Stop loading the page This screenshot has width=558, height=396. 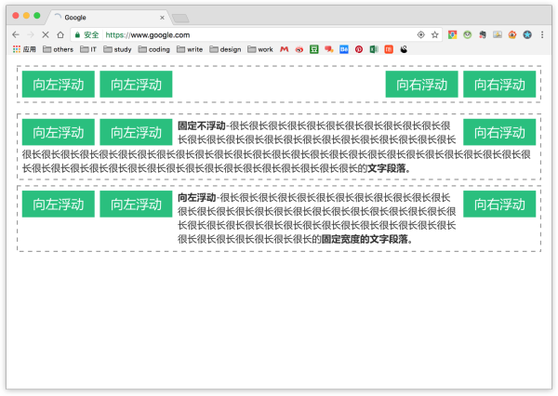click(45, 34)
